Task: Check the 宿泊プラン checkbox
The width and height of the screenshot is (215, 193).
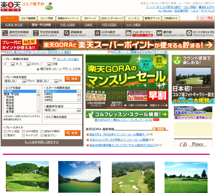Action: coord(42,136)
